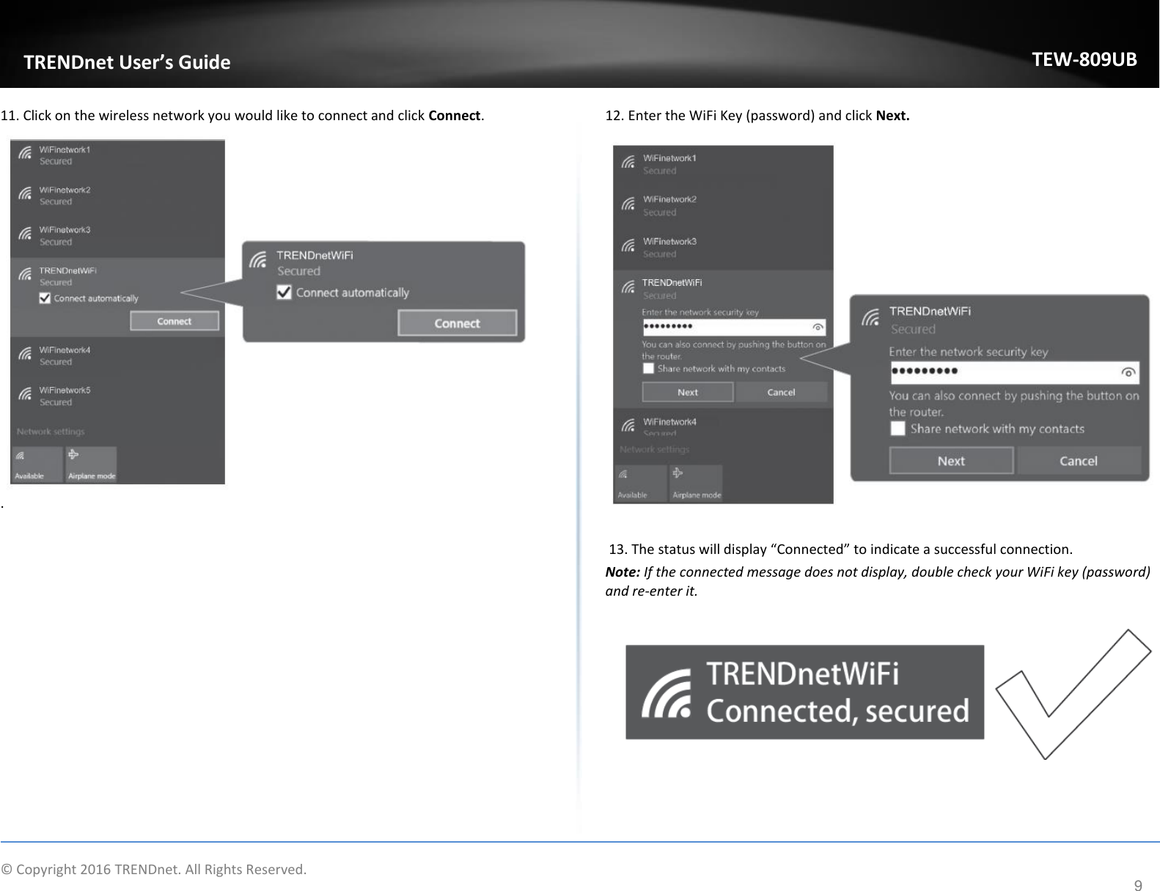
Task: Click copyright 2016 TRENDnet footer text
Action: (x=153, y=870)
